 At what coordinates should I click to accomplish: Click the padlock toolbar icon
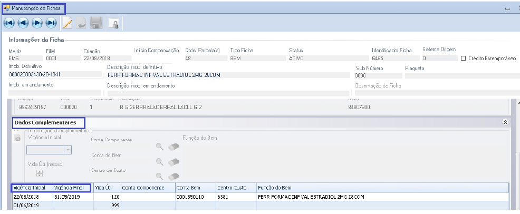[114, 24]
